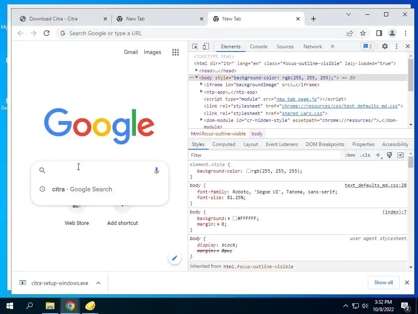Viewport: 418px width, 314px height.
Task: Switch to the Console tab
Action: [258, 47]
